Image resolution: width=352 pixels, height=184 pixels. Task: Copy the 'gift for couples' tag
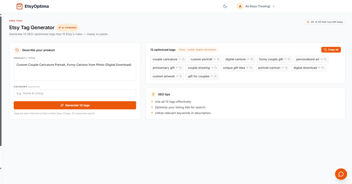click(x=216, y=76)
